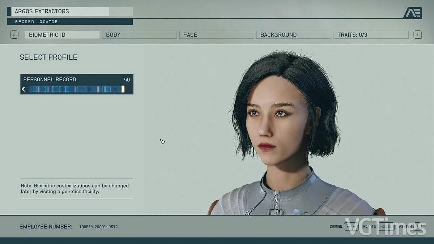Click the Rotate label in the footer
The height and width of the screenshot is (244, 434).
tap(369, 227)
